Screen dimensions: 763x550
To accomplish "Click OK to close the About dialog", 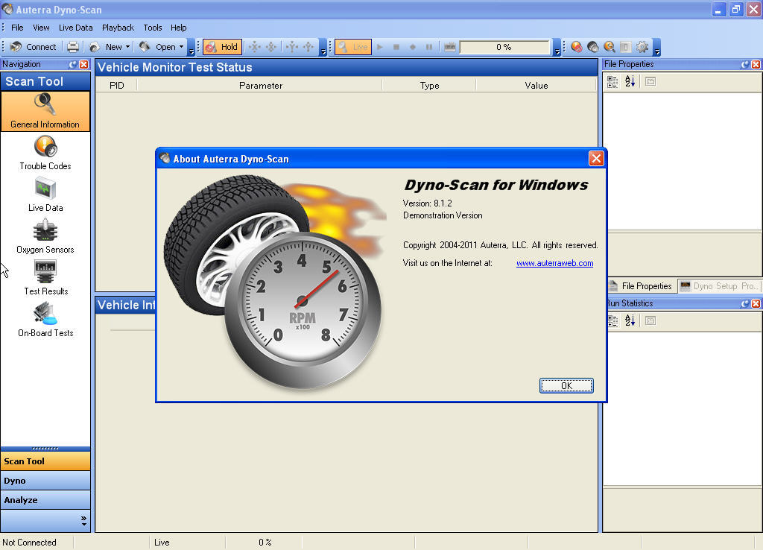I will [x=566, y=385].
